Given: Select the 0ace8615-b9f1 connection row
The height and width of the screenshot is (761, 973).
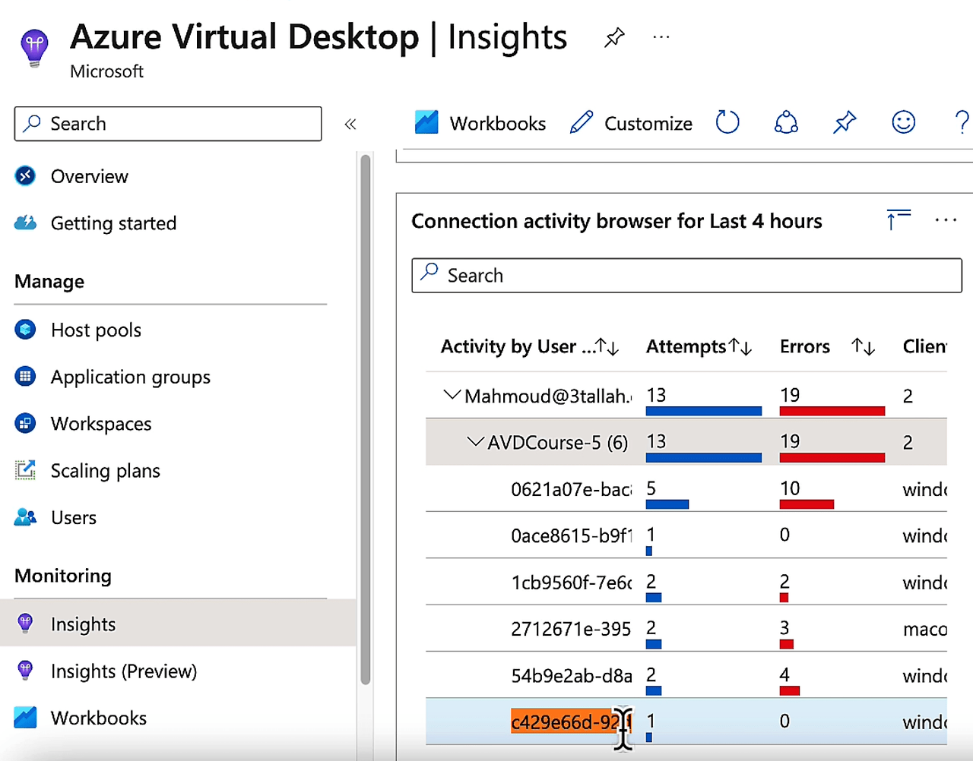Looking at the screenshot, I should click(686, 535).
